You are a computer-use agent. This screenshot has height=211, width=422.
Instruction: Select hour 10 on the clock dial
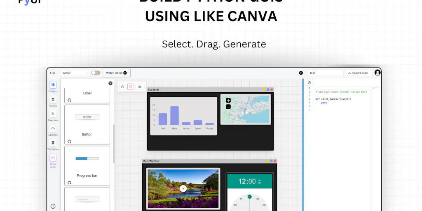235,205
